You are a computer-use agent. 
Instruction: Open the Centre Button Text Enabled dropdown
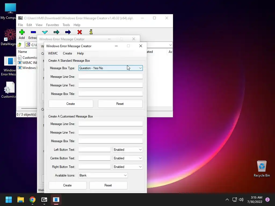click(128, 158)
